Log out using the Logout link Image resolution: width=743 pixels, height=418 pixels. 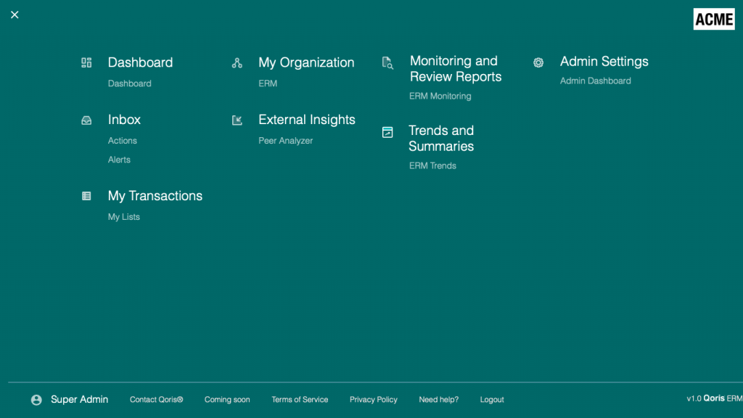pyautogui.click(x=492, y=400)
